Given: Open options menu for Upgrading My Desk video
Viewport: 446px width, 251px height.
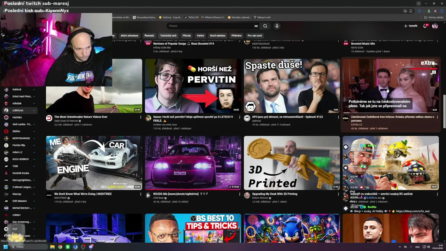Looking at the screenshot, I should 338,194.
